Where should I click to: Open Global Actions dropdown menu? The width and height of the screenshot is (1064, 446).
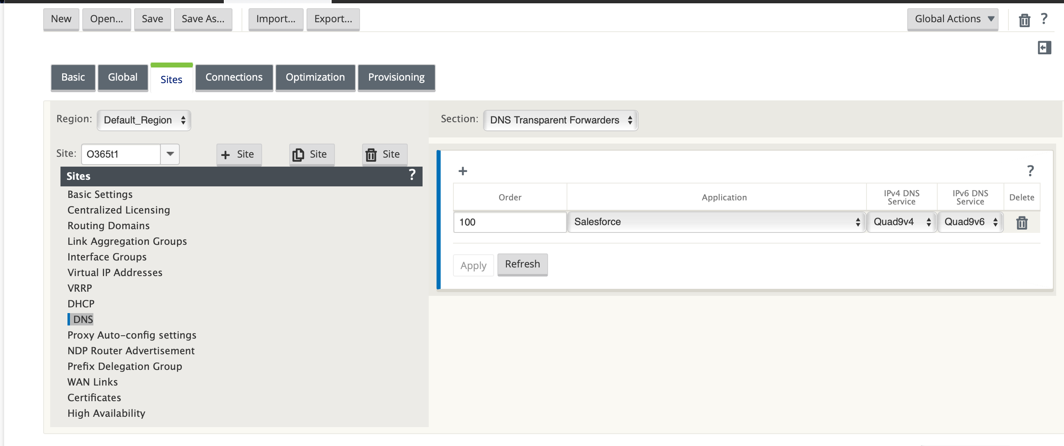tap(952, 19)
